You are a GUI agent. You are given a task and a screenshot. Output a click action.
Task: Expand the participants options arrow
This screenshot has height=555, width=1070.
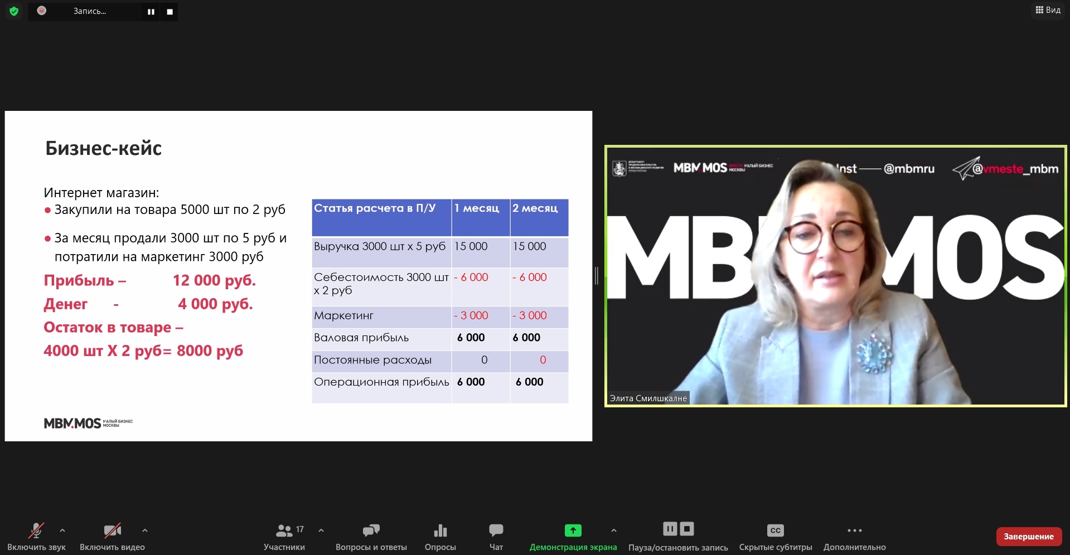pos(321,530)
